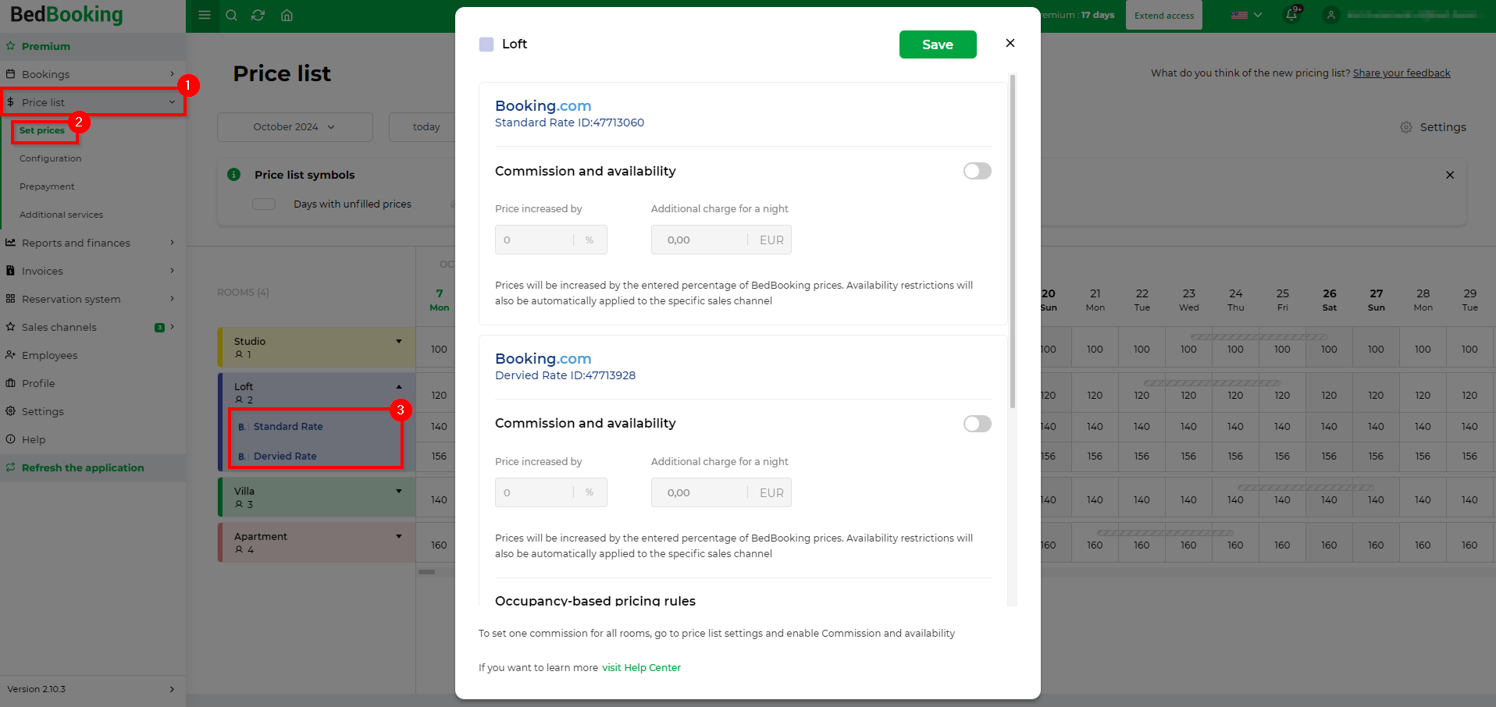Click the Booking.com B icon next to Standard Rate
Viewport: 1496px width, 707px height.
[x=242, y=427]
